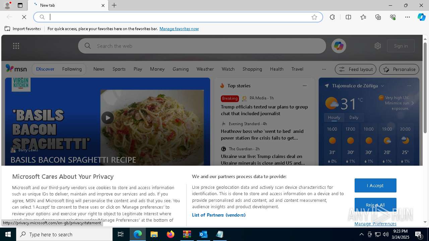This screenshot has width=429, height=241.
Task: Open the Edge profile icon
Action: click(7, 5)
